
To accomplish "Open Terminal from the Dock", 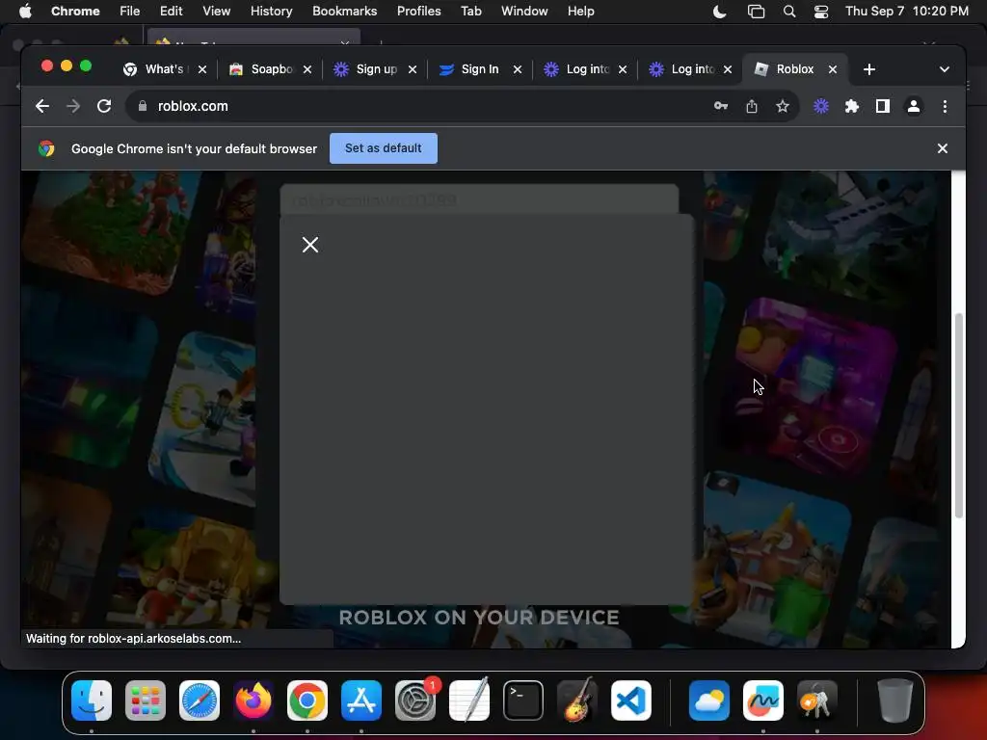I will point(523,700).
